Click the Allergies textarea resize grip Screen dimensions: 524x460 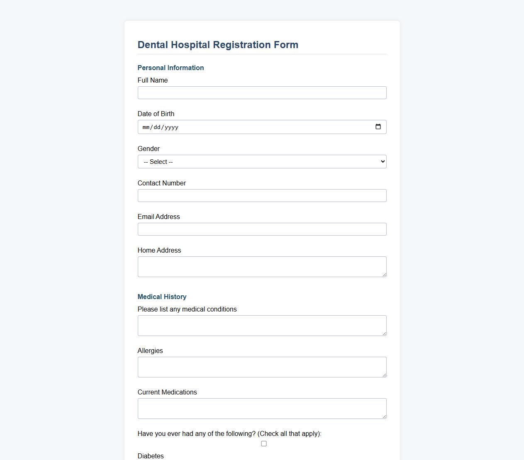click(x=385, y=376)
